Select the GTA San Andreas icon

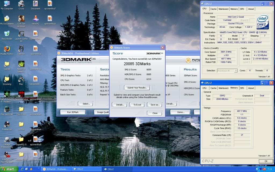(x=21, y=19)
